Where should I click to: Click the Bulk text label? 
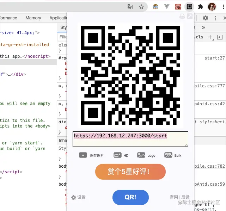[178, 156]
